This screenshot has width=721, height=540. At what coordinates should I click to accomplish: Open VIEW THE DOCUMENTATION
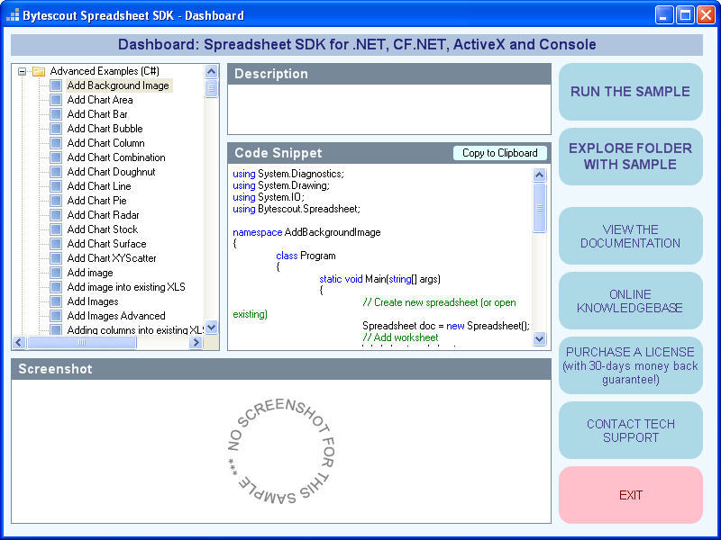click(630, 236)
